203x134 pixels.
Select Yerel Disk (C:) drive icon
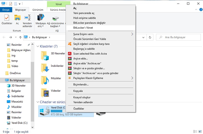[x=45, y=111]
